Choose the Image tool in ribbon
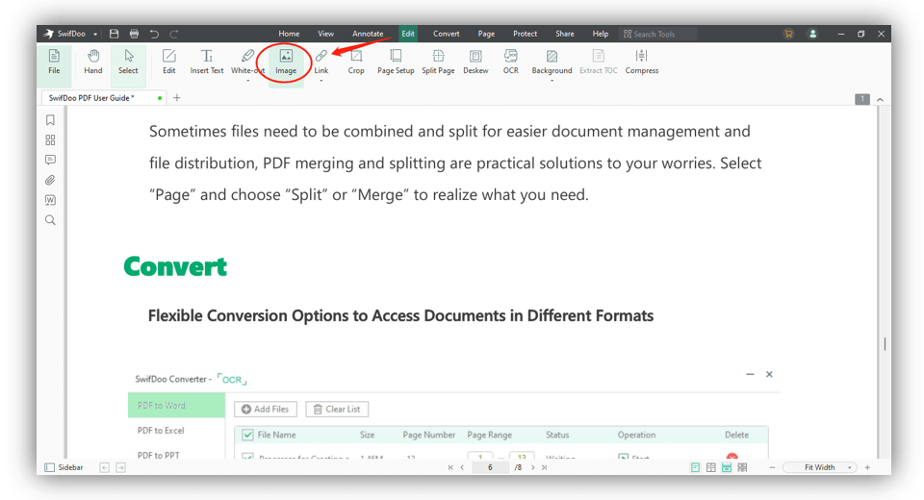This screenshot has height=500, width=924. (x=286, y=62)
